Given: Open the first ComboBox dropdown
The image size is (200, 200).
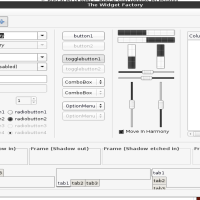Looking at the screenshot, I should pos(83,82).
